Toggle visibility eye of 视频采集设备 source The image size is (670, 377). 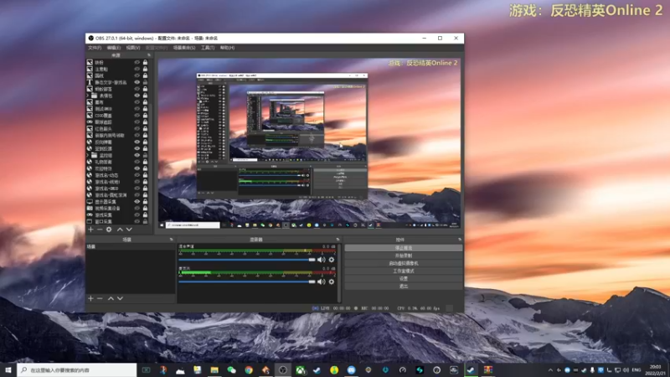[137, 208]
